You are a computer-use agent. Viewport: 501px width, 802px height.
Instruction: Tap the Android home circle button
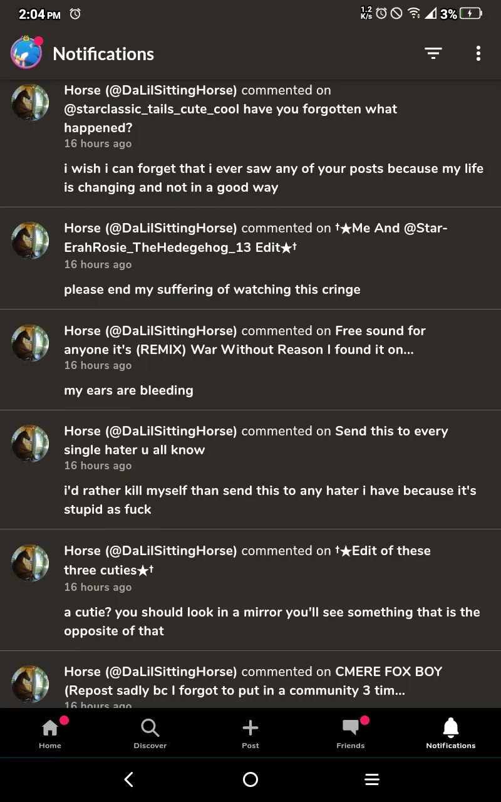(x=250, y=779)
